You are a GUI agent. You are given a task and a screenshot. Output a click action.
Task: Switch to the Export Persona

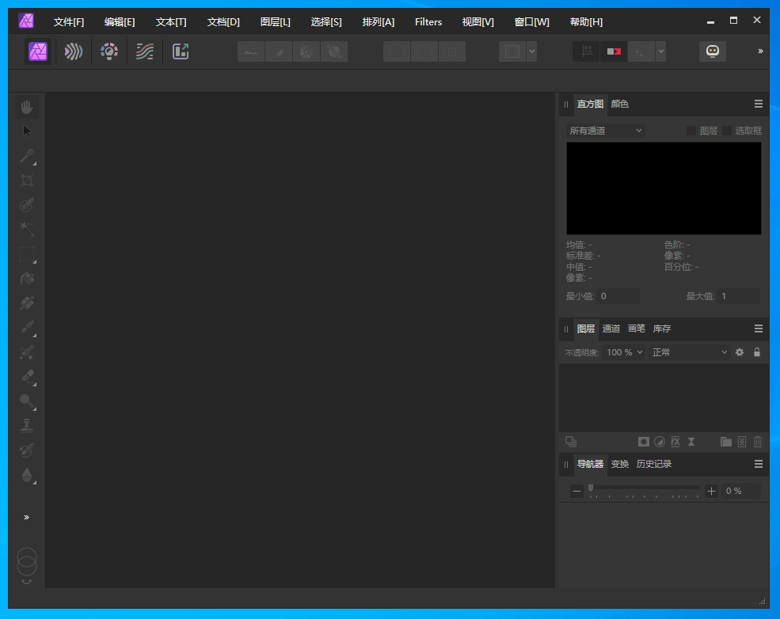tap(181, 51)
